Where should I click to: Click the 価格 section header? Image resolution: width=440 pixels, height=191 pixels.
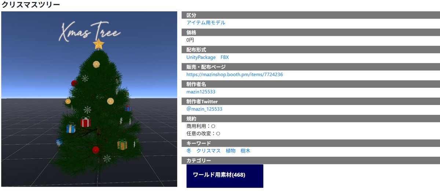pyautogui.click(x=311, y=33)
